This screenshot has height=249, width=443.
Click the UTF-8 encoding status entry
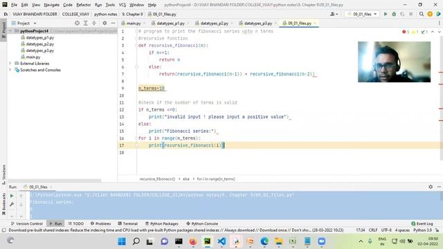pos(386,230)
